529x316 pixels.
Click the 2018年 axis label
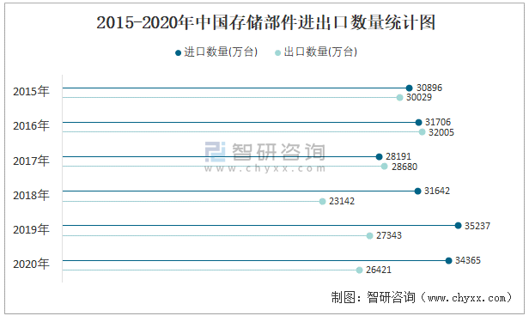31,195
